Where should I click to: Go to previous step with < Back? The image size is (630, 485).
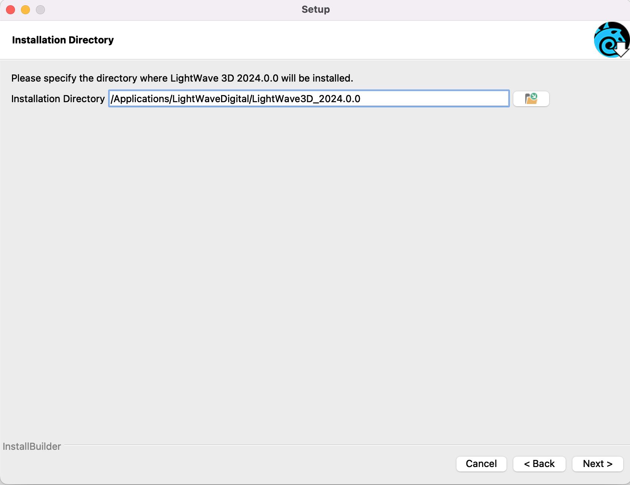pos(539,464)
